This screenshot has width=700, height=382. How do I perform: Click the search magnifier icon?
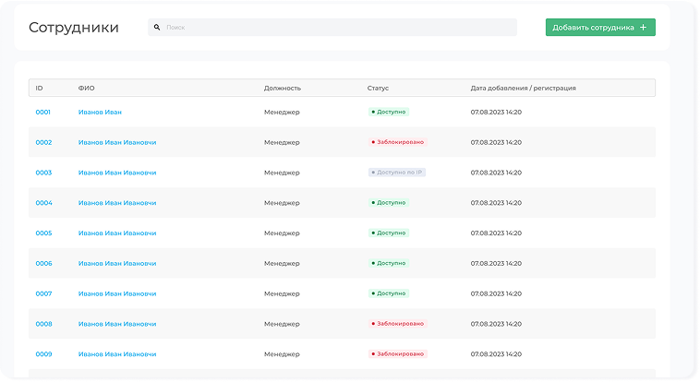click(157, 28)
